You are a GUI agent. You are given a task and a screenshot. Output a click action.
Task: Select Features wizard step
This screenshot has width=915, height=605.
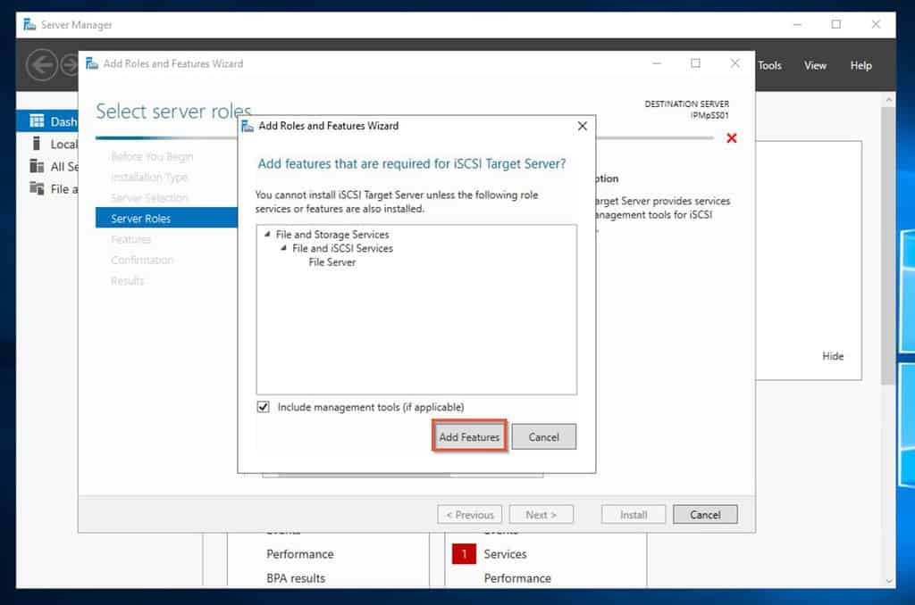coord(130,239)
